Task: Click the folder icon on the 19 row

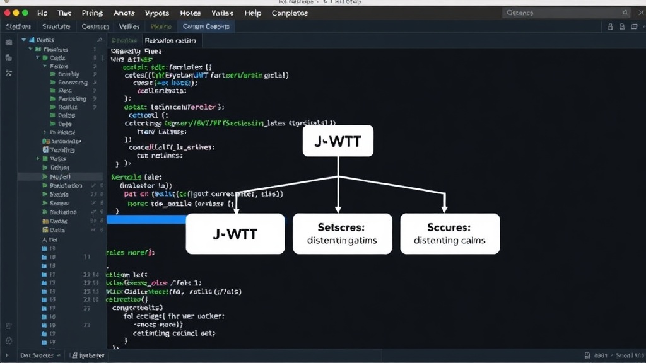Action: (x=45, y=325)
